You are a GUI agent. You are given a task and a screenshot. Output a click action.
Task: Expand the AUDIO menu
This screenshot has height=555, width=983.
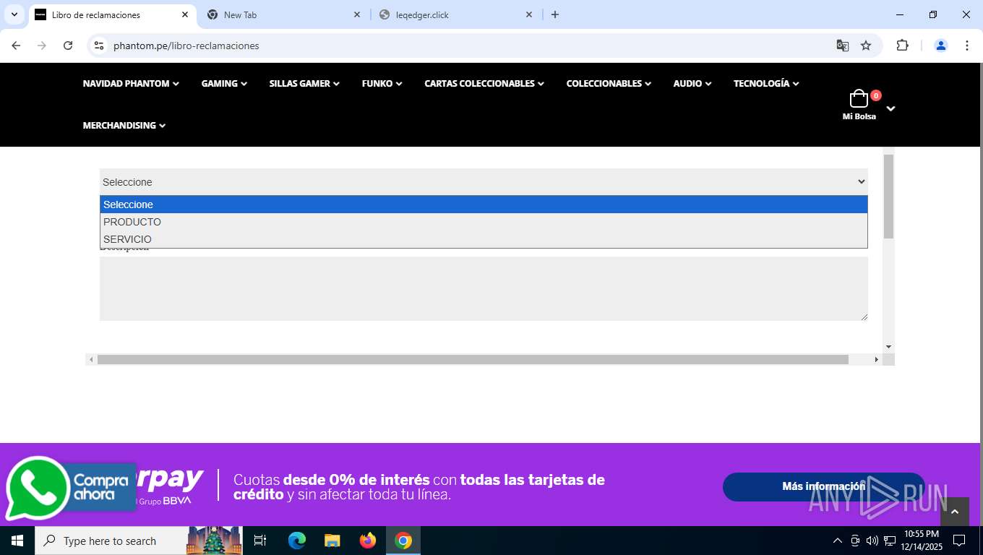tap(692, 84)
